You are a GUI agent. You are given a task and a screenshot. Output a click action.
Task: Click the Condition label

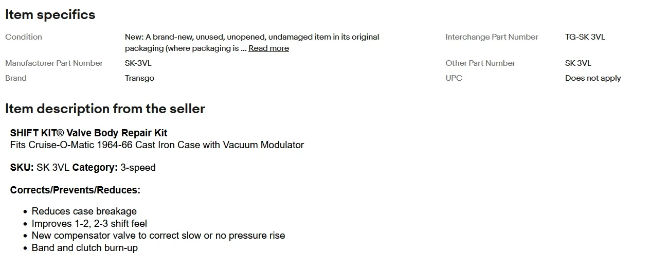24,37
